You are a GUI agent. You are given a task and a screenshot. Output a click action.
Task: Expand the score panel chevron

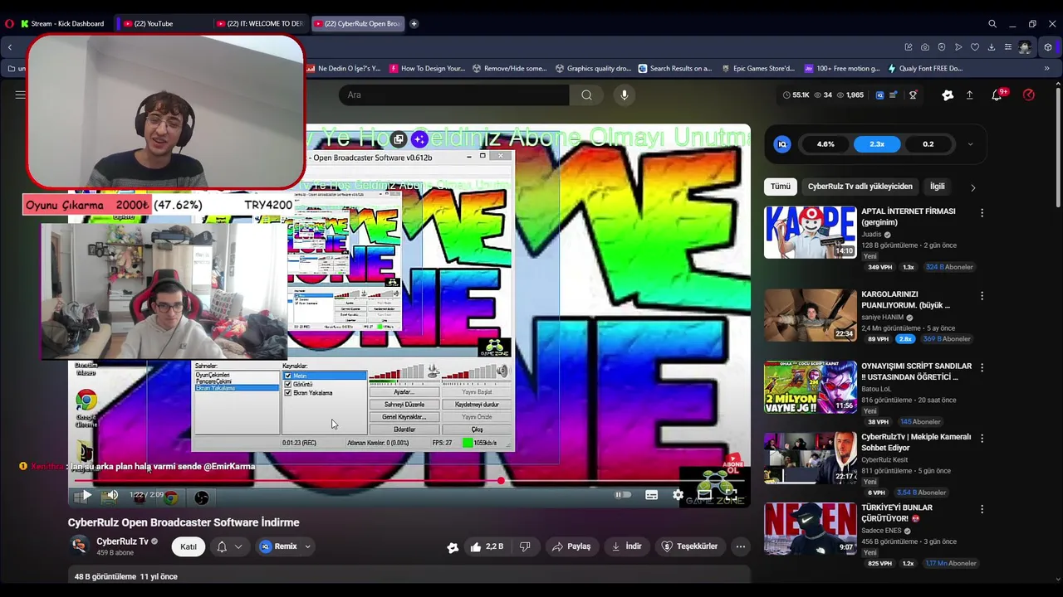970,144
